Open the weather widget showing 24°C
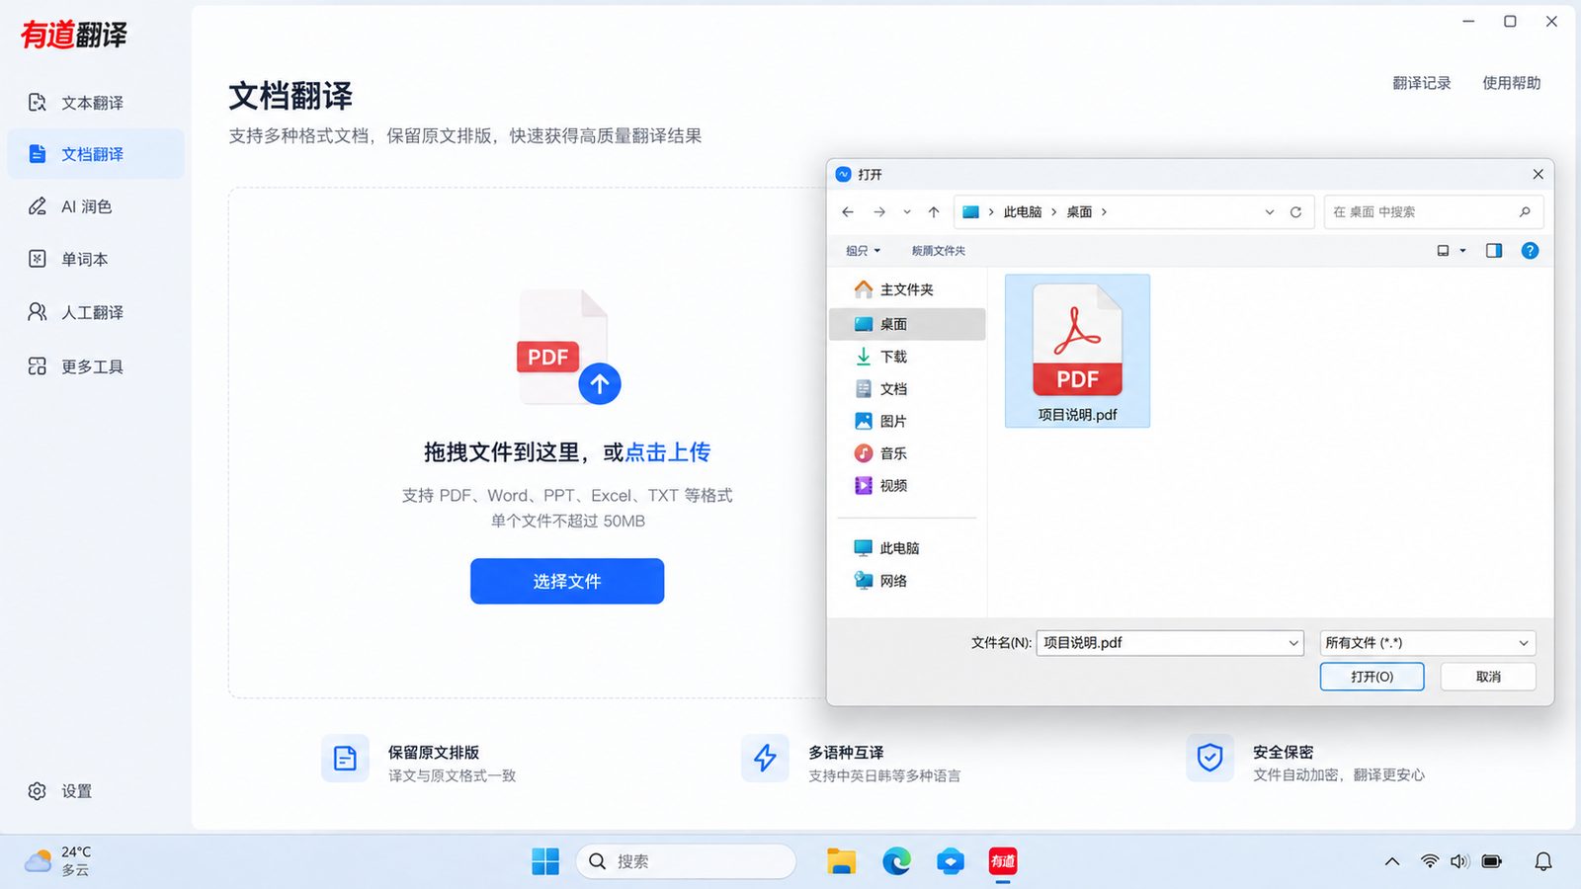Screen dimensions: 1581x889 59,861
